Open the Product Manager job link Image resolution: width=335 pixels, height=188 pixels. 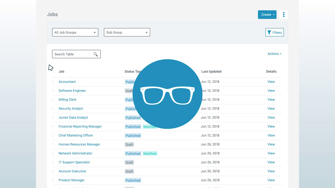point(71,180)
